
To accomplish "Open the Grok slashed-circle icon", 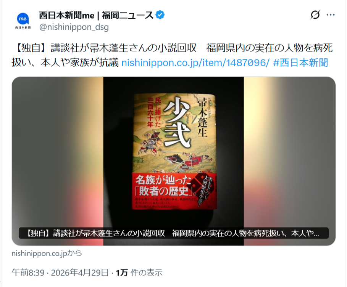I will (315, 15).
